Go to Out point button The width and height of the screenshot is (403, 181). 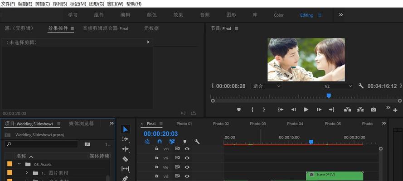click(331, 110)
